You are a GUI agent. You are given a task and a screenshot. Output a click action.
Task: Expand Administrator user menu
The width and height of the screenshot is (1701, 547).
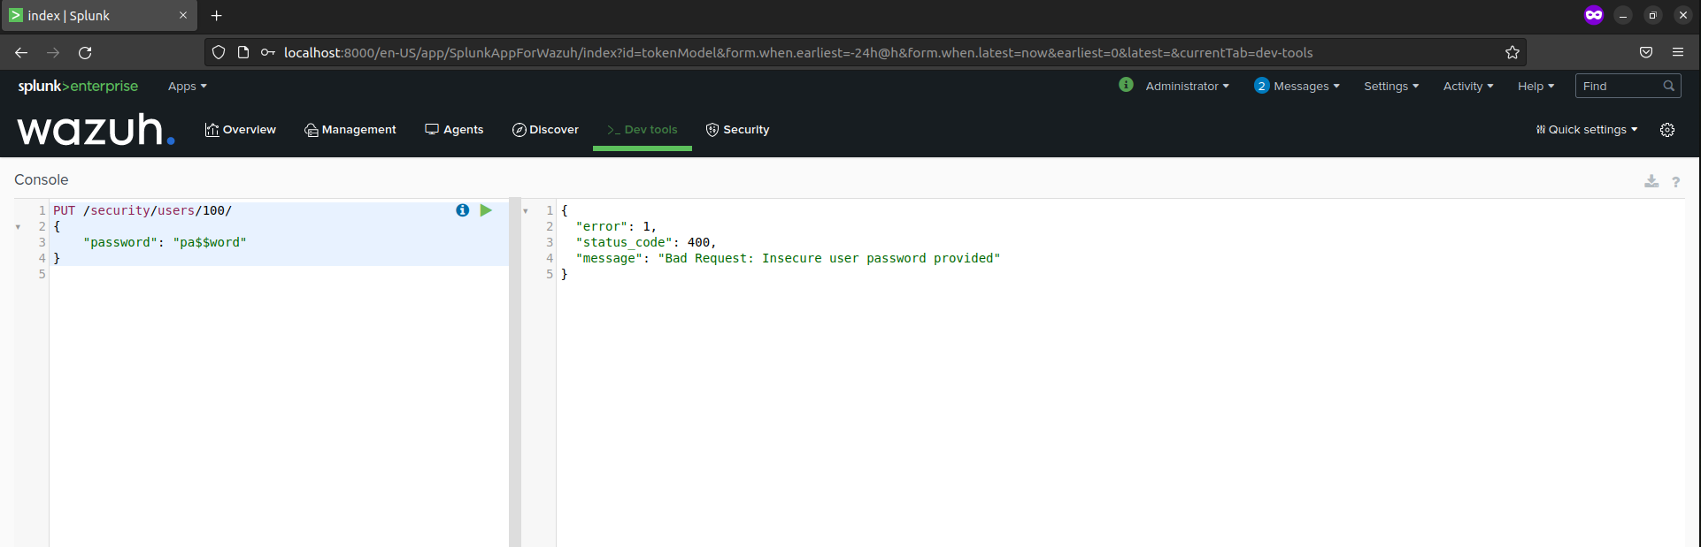[x=1187, y=87]
